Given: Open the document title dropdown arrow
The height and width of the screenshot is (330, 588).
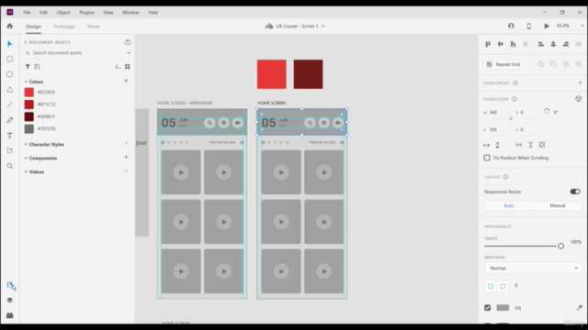Looking at the screenshot, I should 322,27.
